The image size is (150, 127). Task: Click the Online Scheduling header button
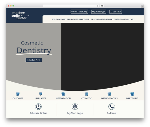click(79, 12)
